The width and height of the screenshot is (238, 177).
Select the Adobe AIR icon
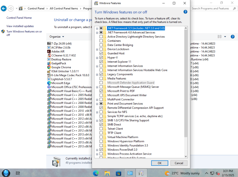pyautogui.click(x=49, y=51)
